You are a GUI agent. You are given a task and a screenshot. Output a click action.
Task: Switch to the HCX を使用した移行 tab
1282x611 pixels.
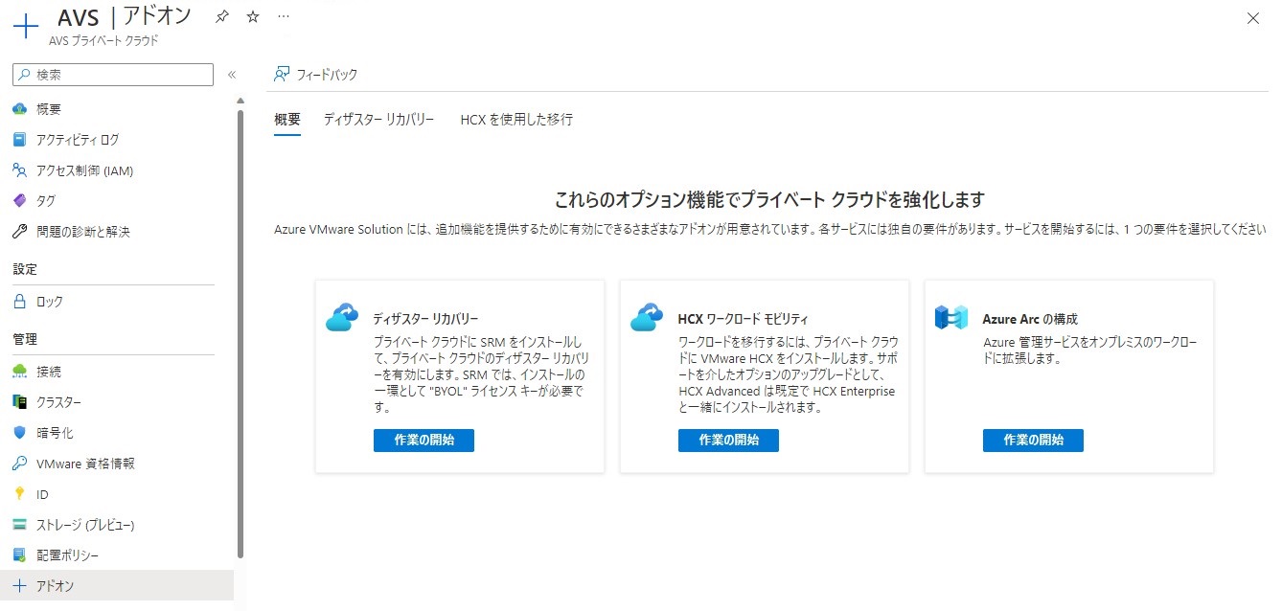point(515,120)
